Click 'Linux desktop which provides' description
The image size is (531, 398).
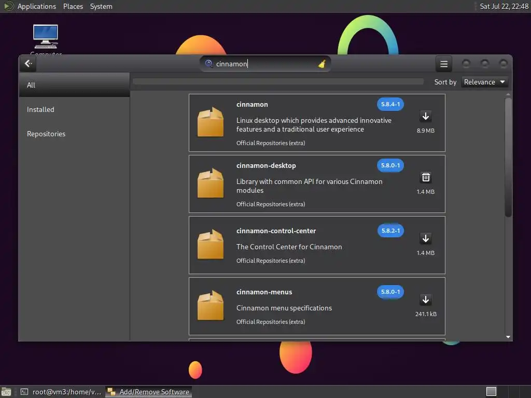[314, 124]
